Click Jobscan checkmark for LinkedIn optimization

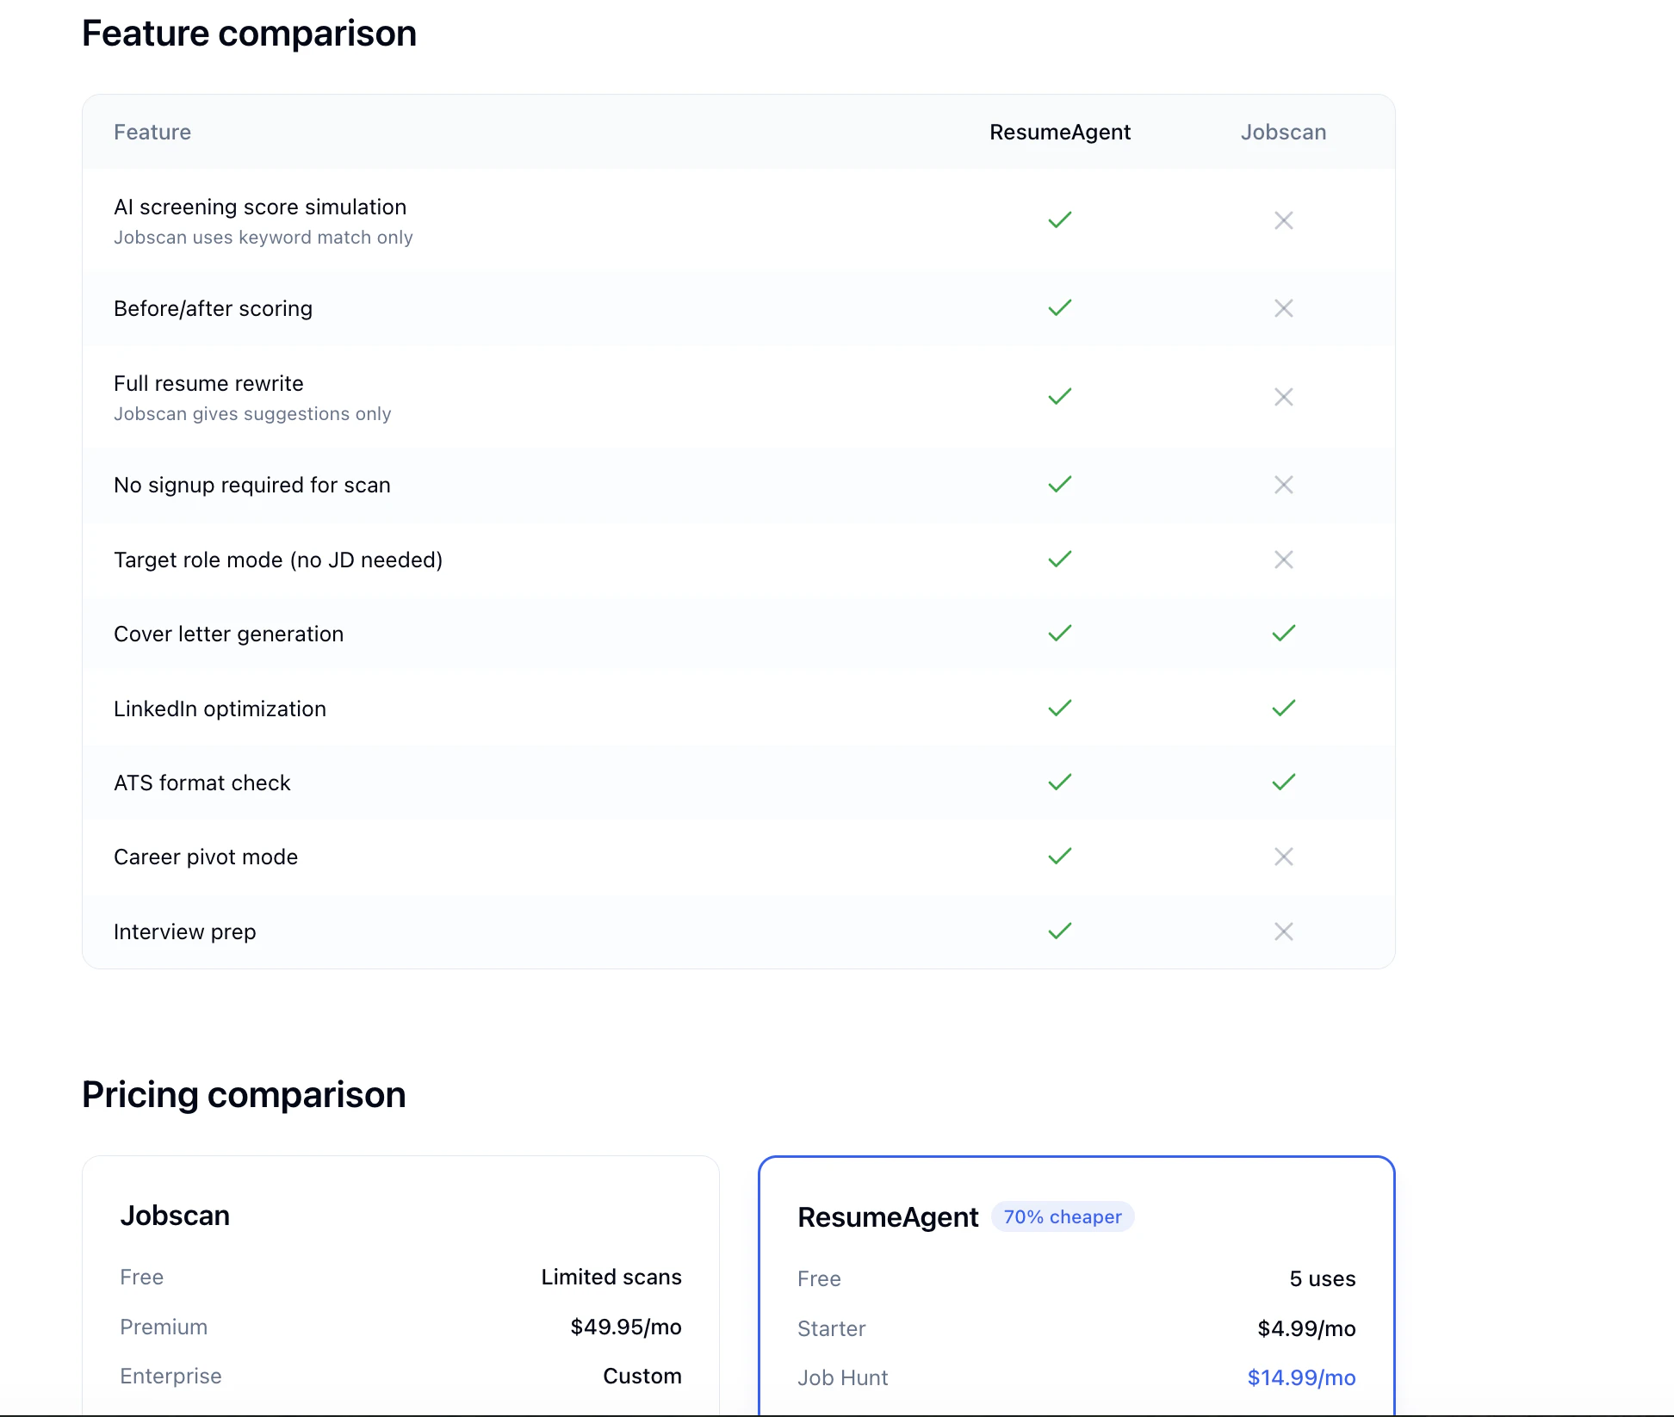(x=1283, y=708)
